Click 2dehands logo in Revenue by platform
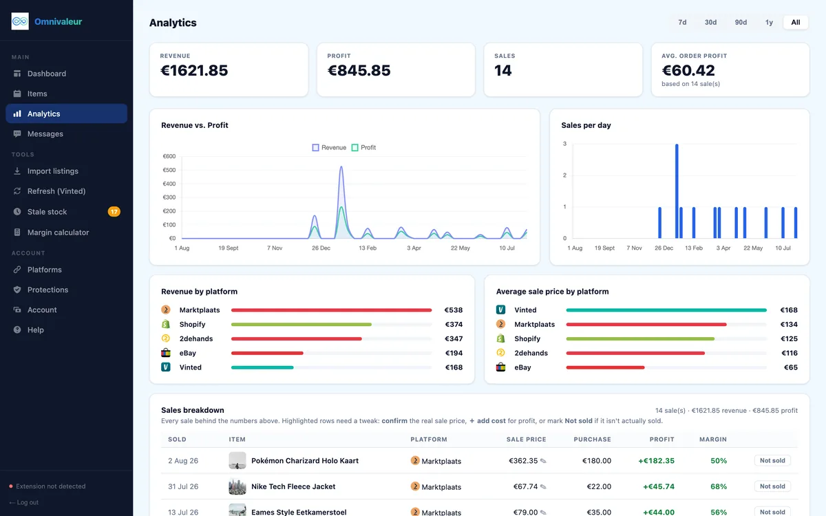Image resolution: width=826 pixels, height=516 pixels. pyautogui.click(x=165, y=338)
